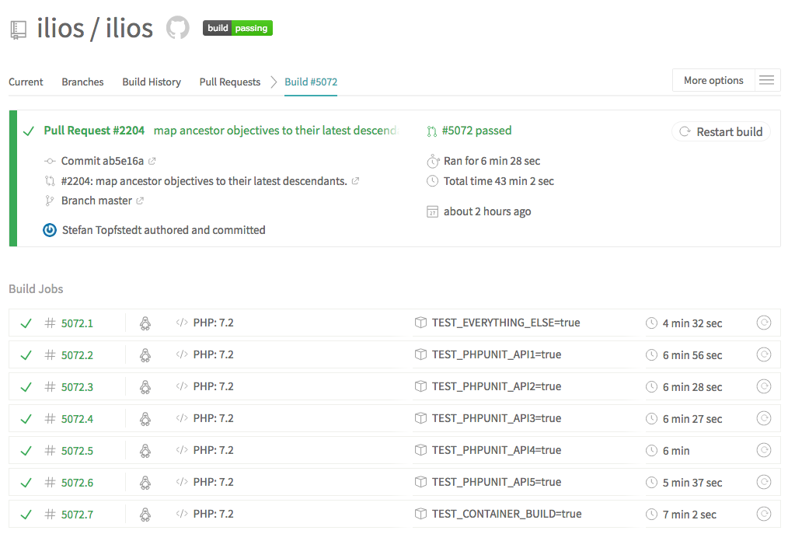Restart job 5072.5 using its restart icon
Screen dimensions: 809x541
point(764,450)
